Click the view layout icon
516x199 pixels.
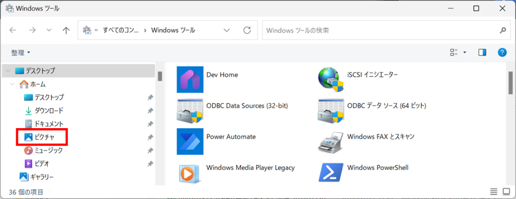pyautogui.click(x=454, y=52)
